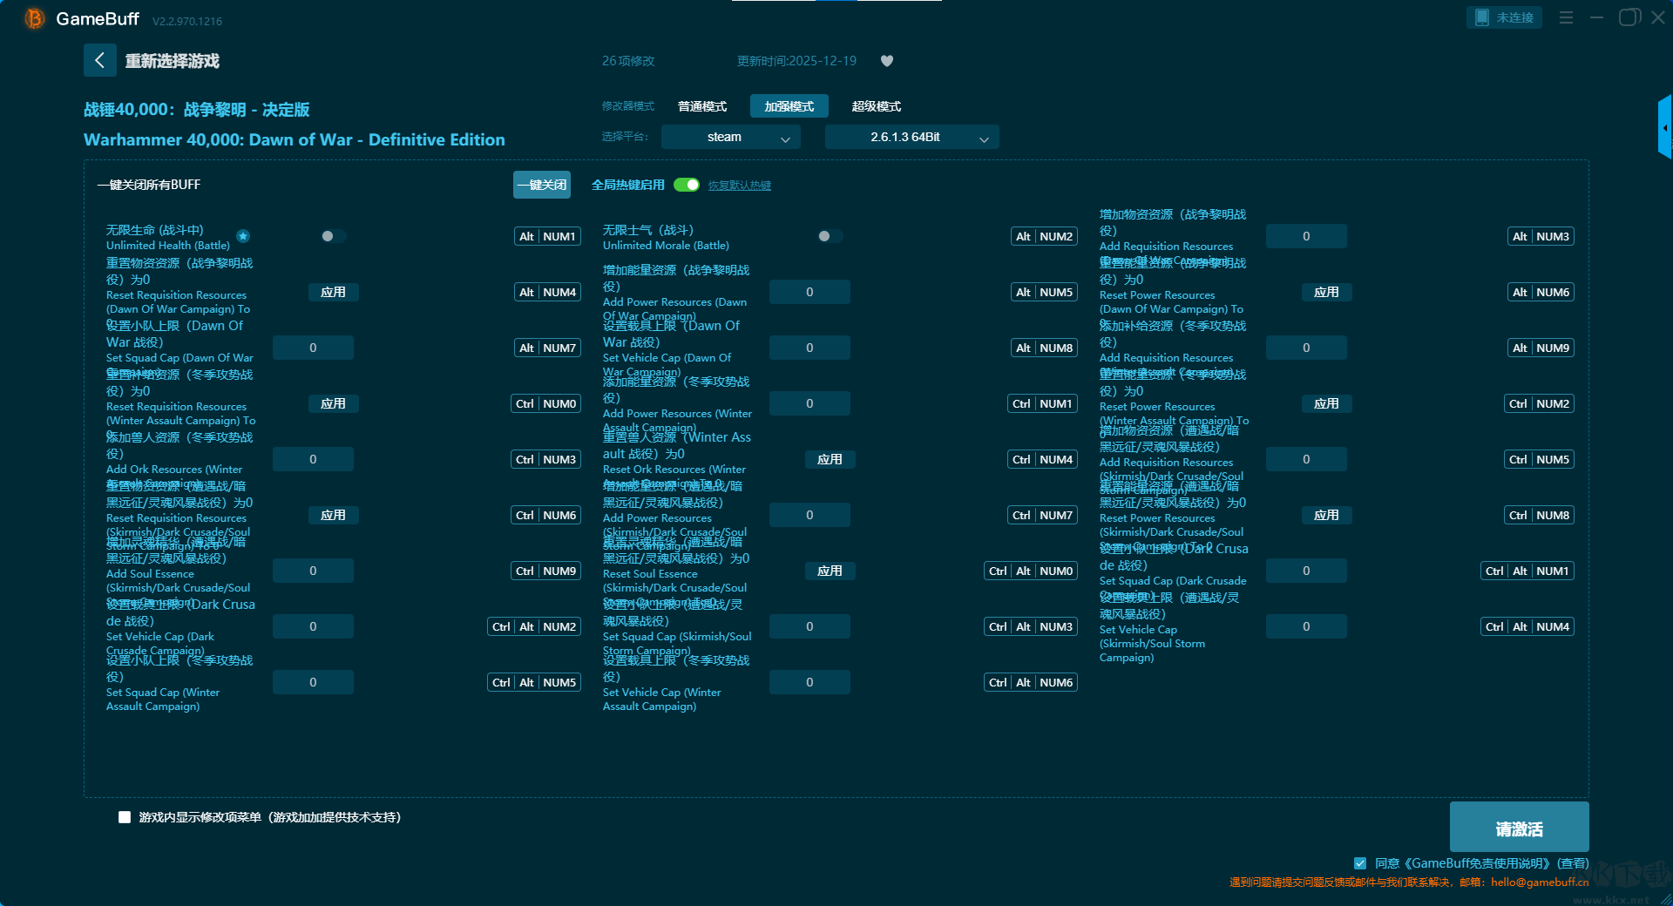Screen dimensions: 1673x906
Task: Click the back arrow icon
Action: tap(99, 60)
